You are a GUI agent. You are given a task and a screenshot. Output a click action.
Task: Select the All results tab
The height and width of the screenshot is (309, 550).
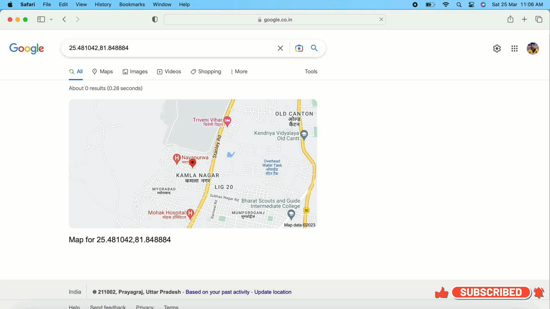[76, 72]
